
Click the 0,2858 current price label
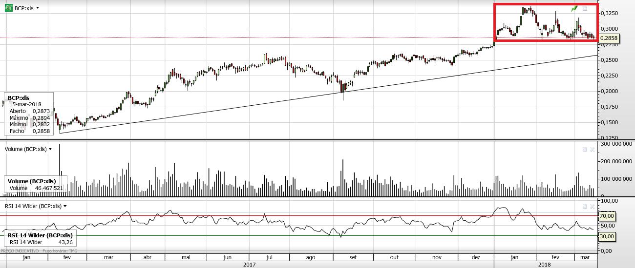(609, 38)
